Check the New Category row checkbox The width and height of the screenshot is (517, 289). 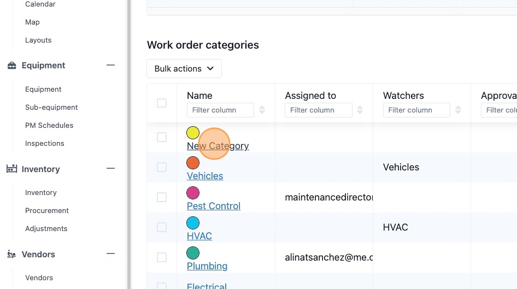(x=162, y=137)
